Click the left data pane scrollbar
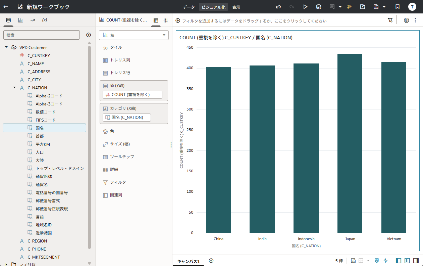The width and height of the screenshot is (423, 266). click(89, 147)
